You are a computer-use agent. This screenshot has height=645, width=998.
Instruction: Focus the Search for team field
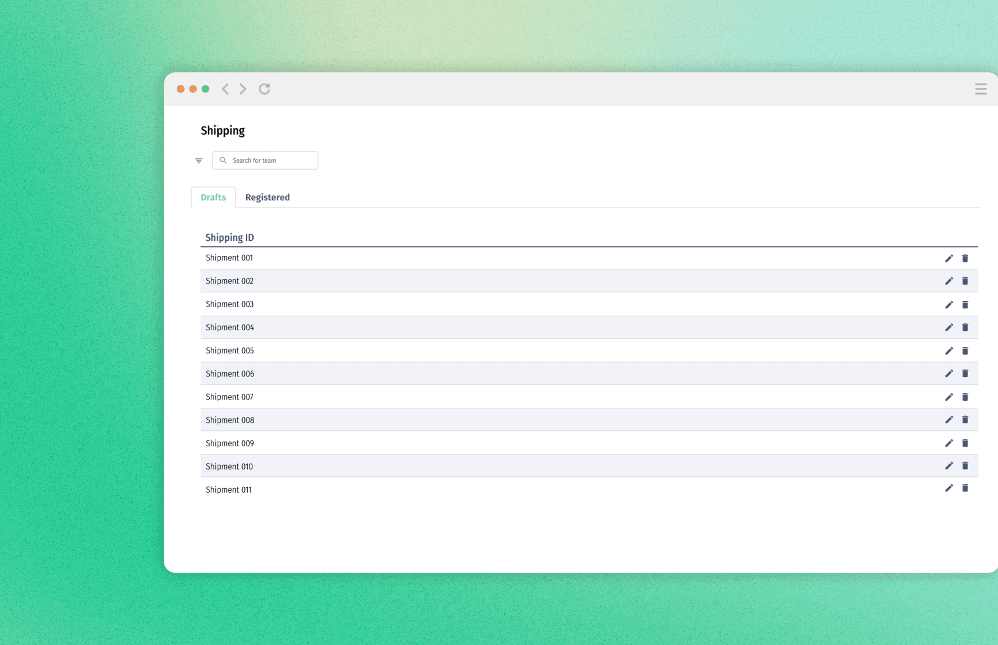coord(265,161)
